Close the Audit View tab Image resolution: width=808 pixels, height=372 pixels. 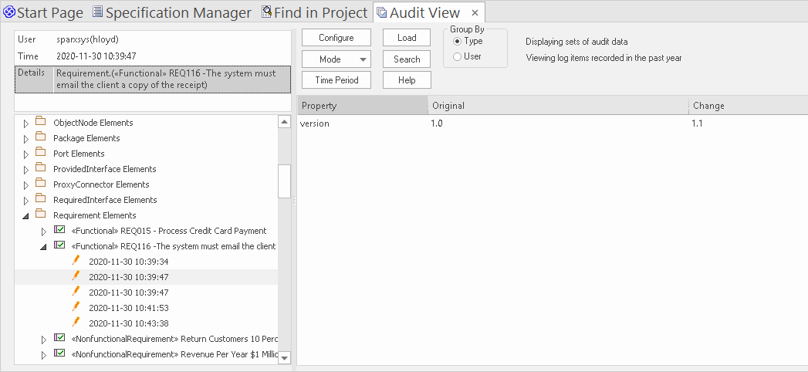[475, 12]
